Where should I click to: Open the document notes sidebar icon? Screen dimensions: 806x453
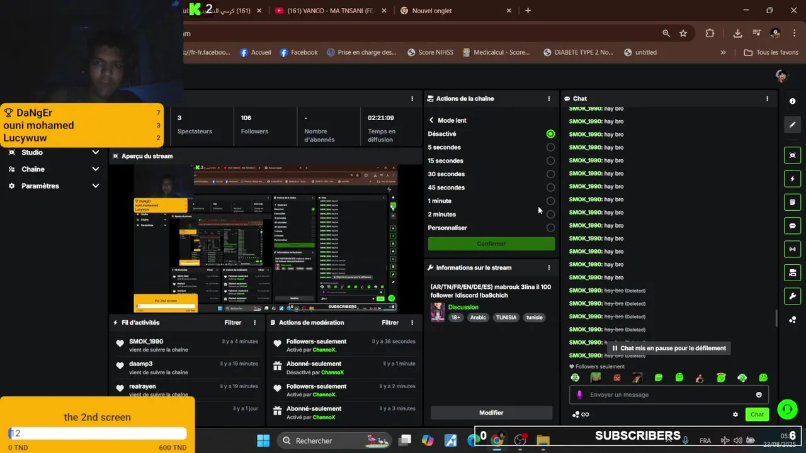coord(792,202)
